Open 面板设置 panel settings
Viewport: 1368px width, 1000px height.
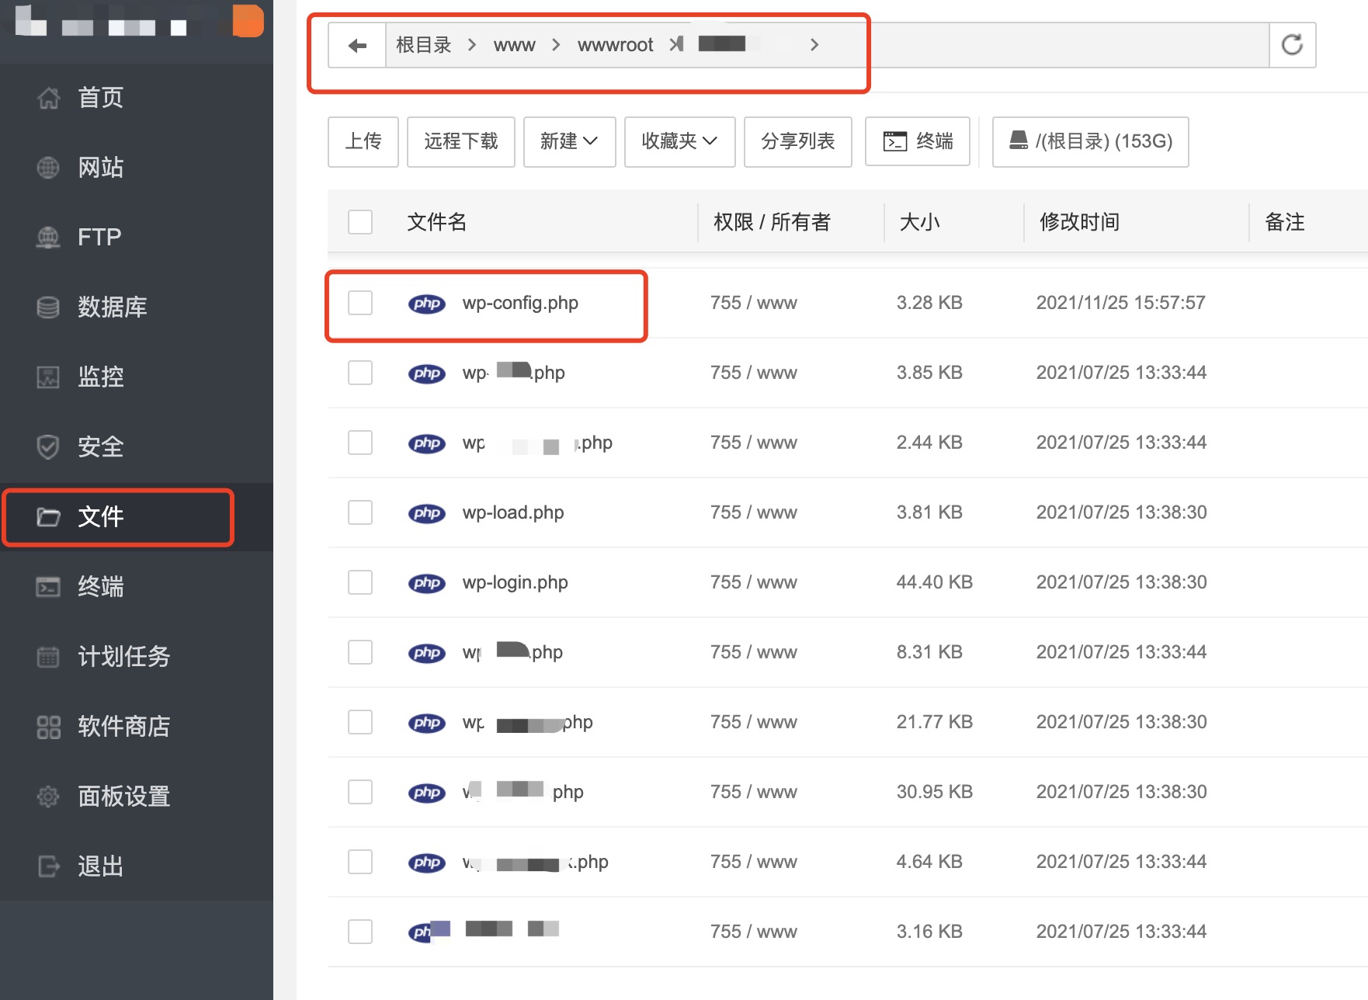coord(123,796)
